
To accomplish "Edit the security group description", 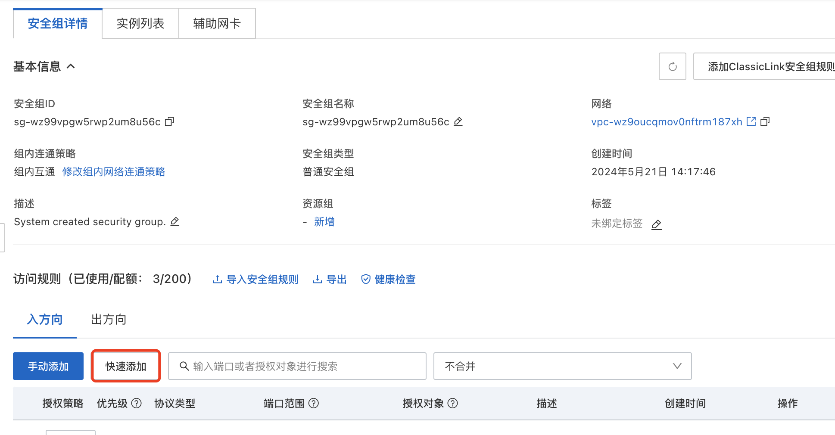I will click(x=175, y=222).
